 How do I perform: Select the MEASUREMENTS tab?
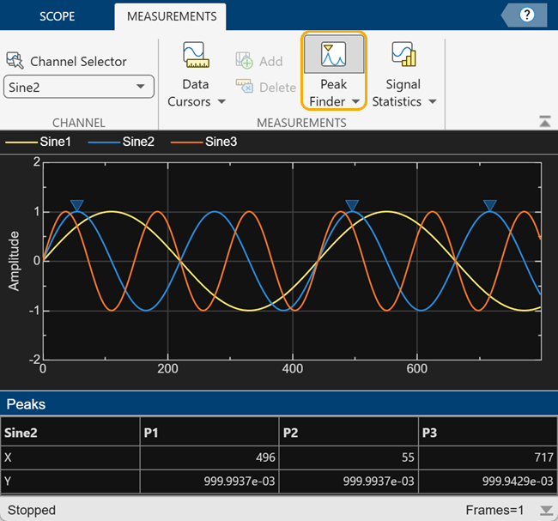(x=172, y=16)
